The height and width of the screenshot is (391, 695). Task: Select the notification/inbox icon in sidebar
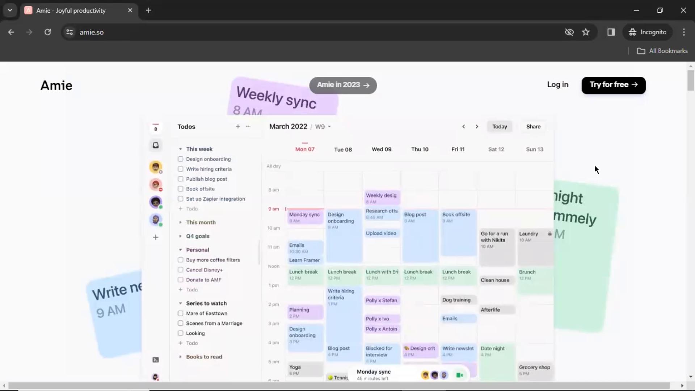click(156, 145)
